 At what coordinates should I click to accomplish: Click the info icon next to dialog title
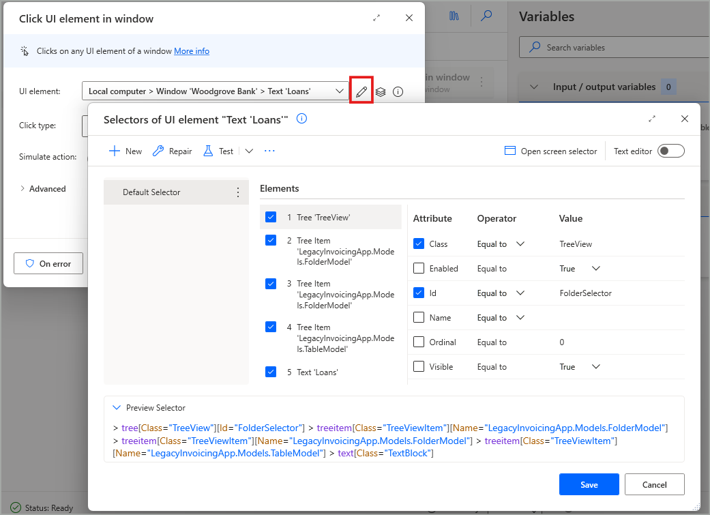(301, 118)
